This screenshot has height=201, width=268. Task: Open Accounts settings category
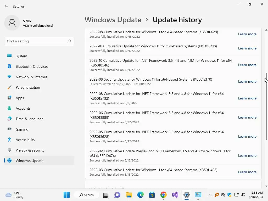tap(39, 108)
